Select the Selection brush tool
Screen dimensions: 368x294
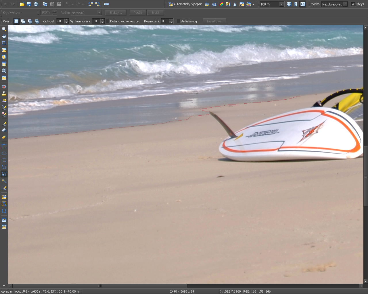(x=4, y=188)
